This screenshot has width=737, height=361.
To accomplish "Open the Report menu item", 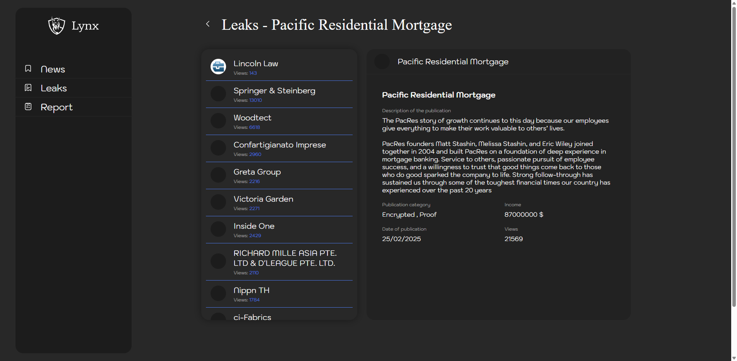I will pos(57,107).
